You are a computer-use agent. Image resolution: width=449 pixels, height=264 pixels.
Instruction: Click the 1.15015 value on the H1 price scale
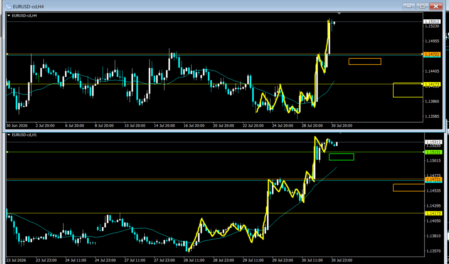tap(434, 161)
